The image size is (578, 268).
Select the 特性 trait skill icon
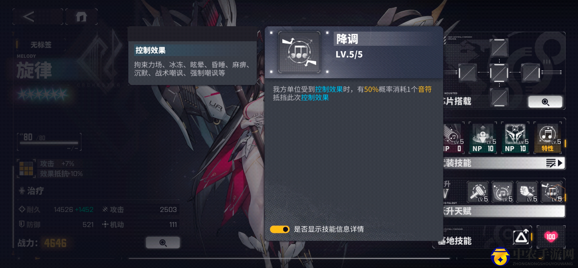(x=547, y=138)
